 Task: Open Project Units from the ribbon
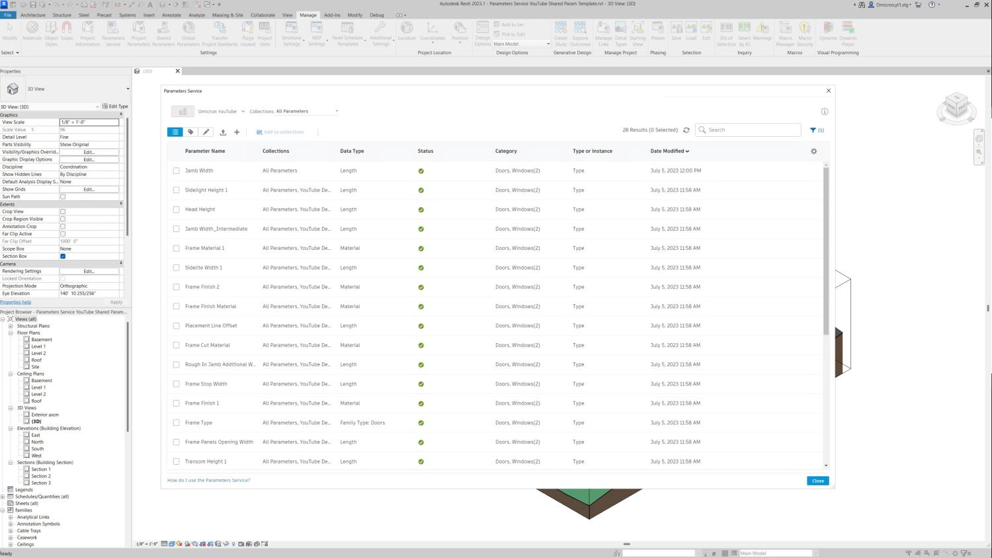click(x=265, y=33)
